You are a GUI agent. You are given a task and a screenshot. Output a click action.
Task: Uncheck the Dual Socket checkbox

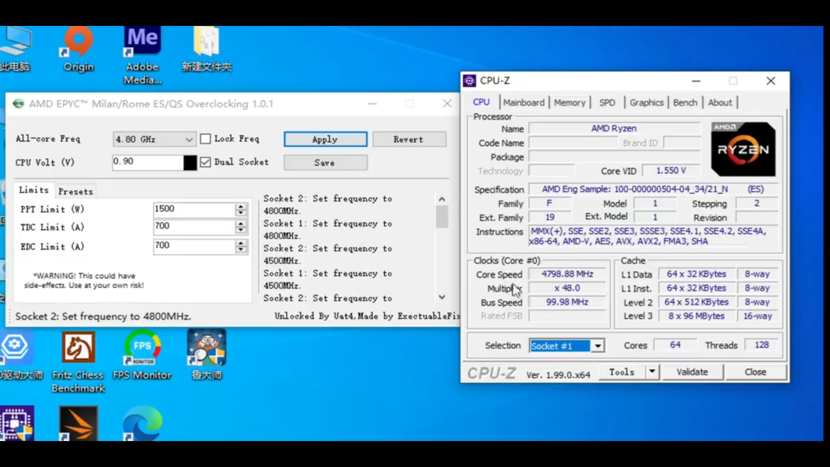click(x=205, y=162)
